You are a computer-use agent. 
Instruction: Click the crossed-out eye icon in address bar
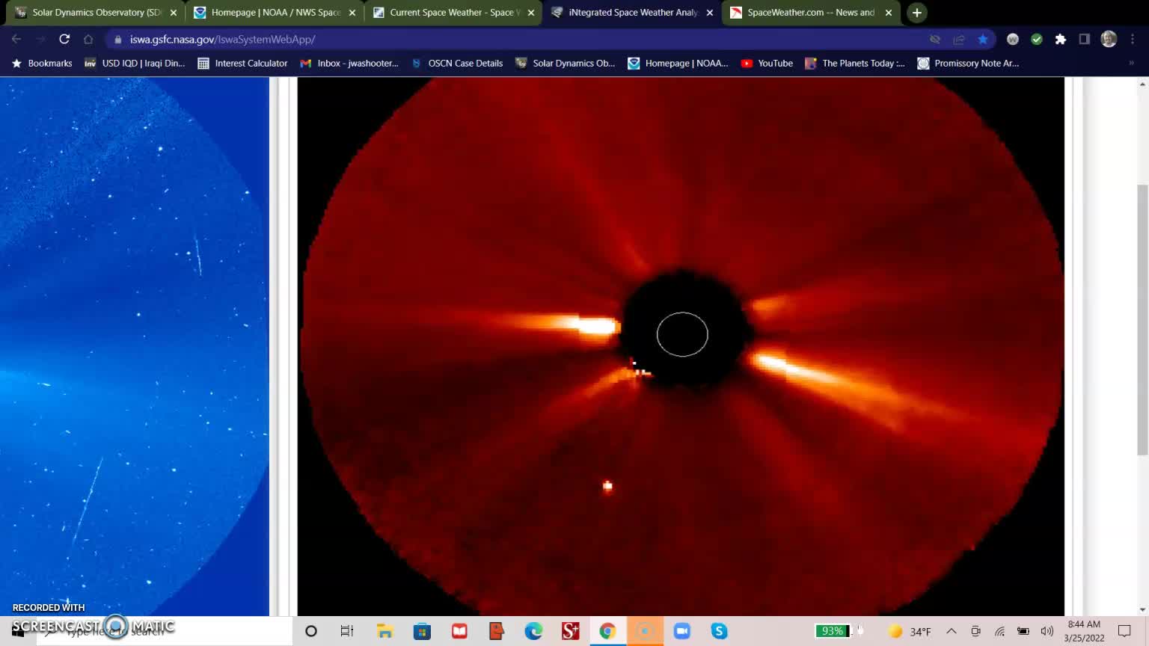coord(935,40)
